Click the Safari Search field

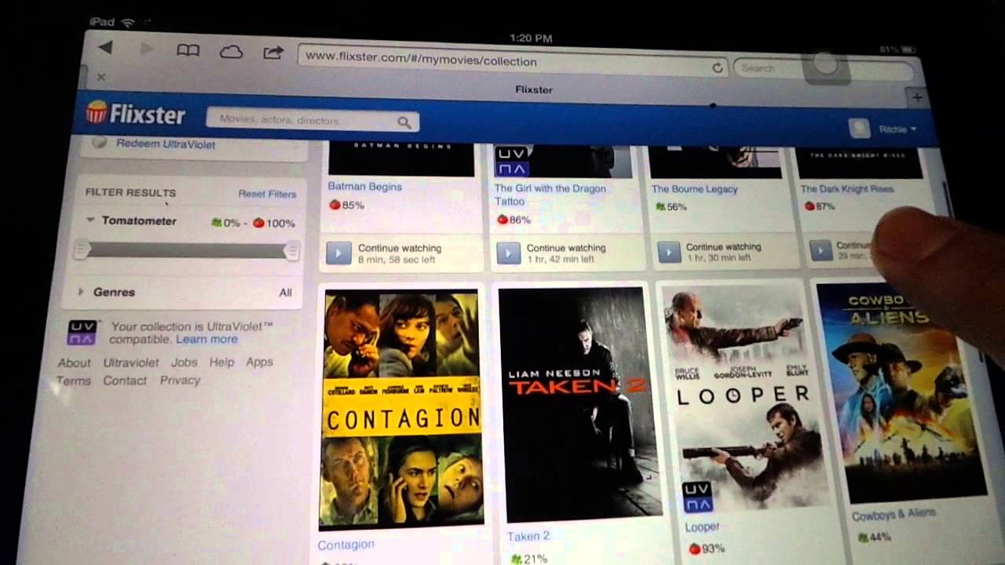(x=824, y=70)
